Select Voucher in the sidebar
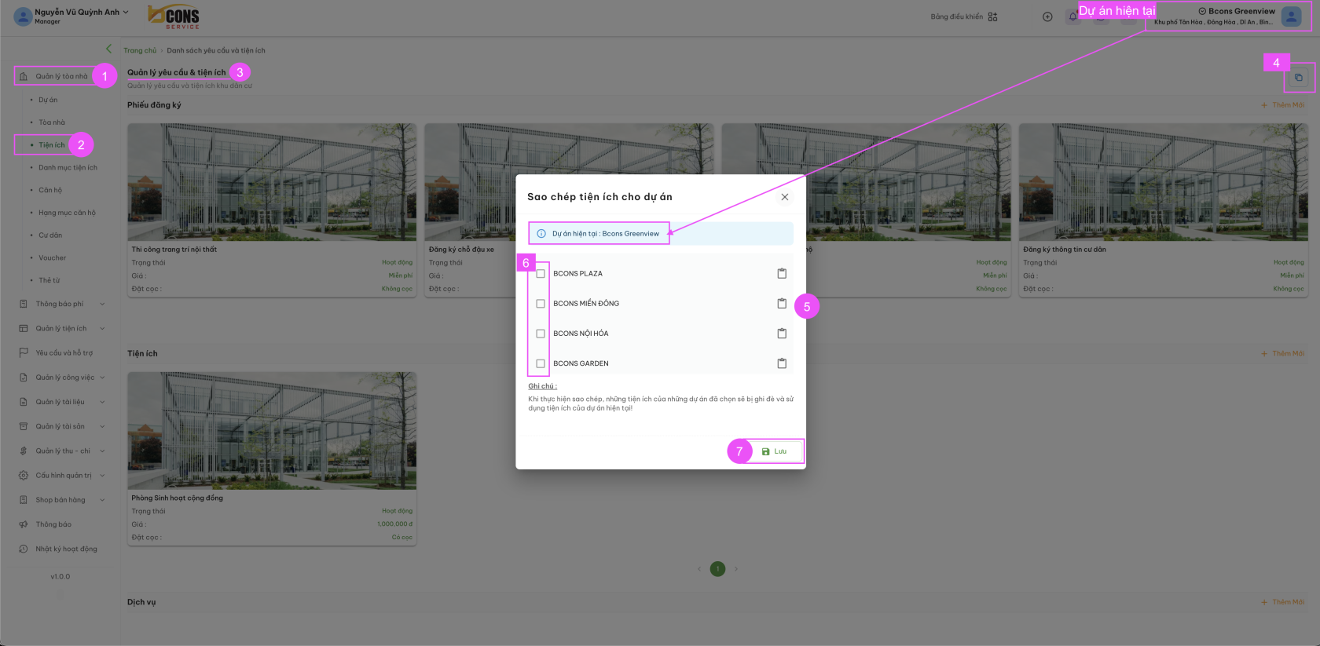This screenshot has height=646, width=1320. 53,257
